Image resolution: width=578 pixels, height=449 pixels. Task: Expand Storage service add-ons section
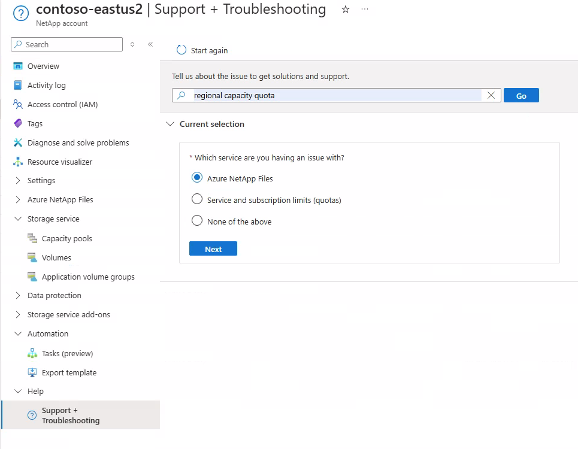click(18, 314)
